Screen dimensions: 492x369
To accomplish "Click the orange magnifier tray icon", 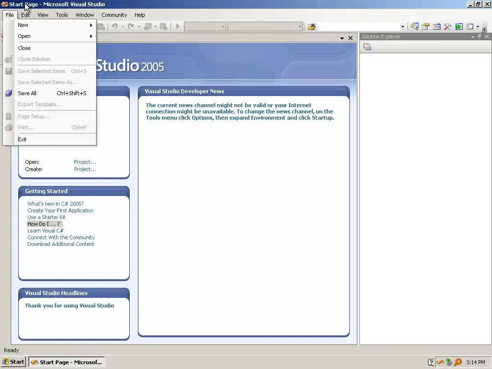I will tap(458, 362).
